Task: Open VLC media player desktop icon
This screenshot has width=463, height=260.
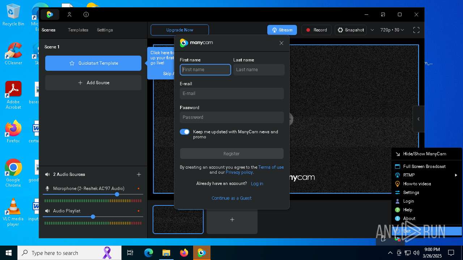Action: (x=13, y=212)
